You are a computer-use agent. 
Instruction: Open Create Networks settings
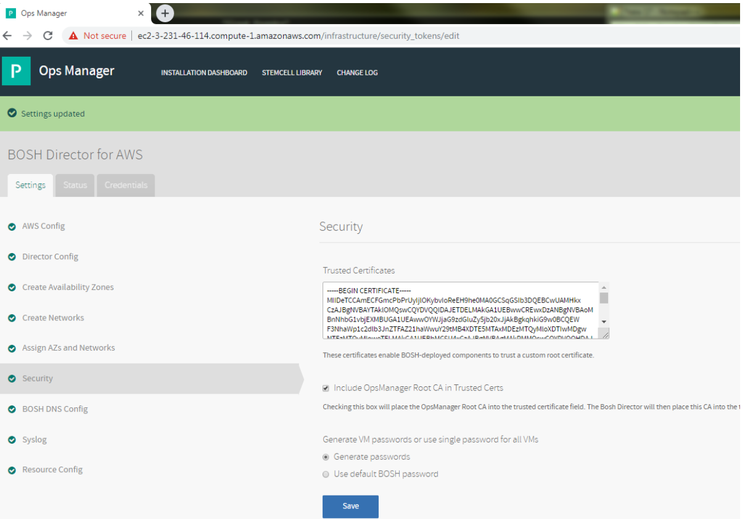pyautogui.click(x=53, y=318)
